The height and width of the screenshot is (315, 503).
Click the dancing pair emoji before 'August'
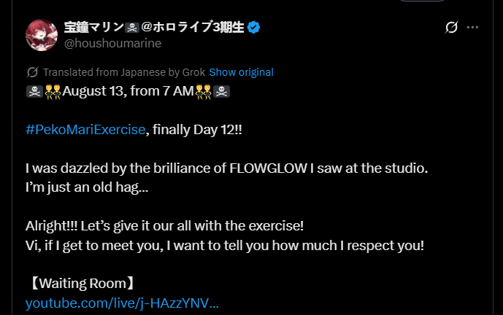53,91
